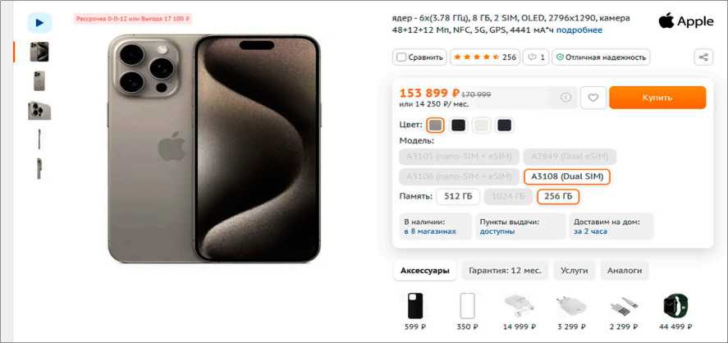Select the camera close-up thumbnail in the gallery

(x=39, y=111)
